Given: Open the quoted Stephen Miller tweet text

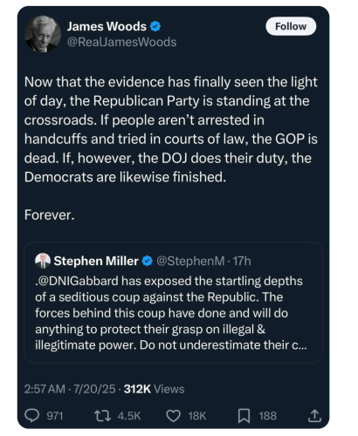Looking at the screenshot, I should click(170, 313).
